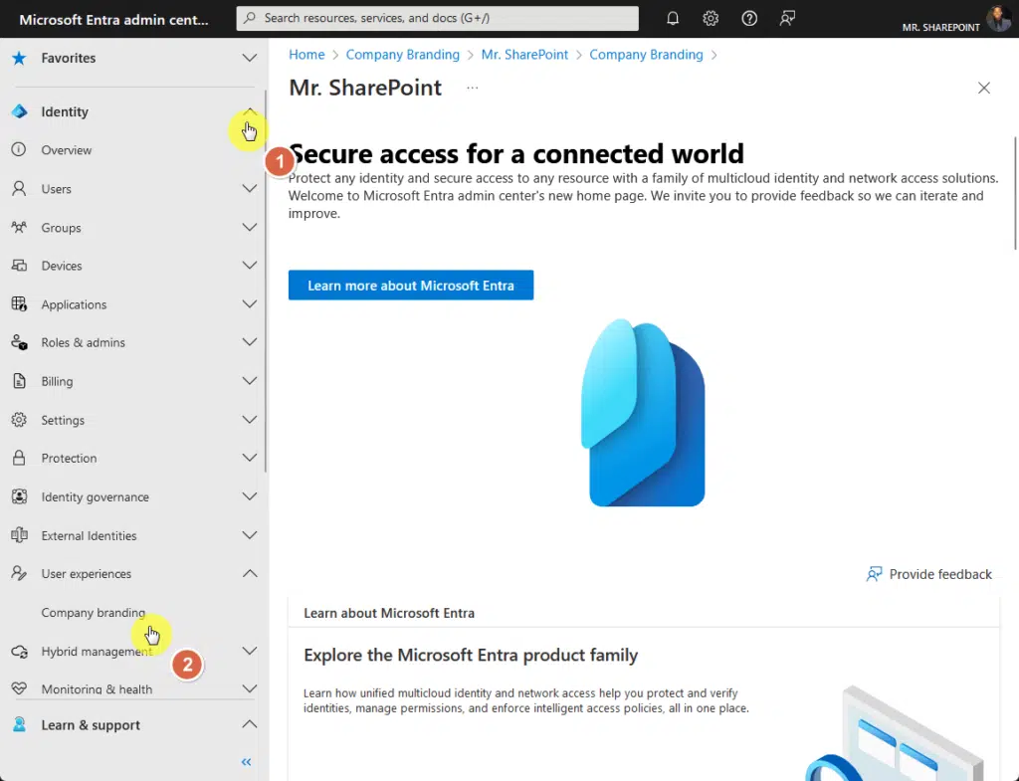Viewport: 1019px width, 781px height.
Task: Collapse the Identity section chevron
Action: 250,111
